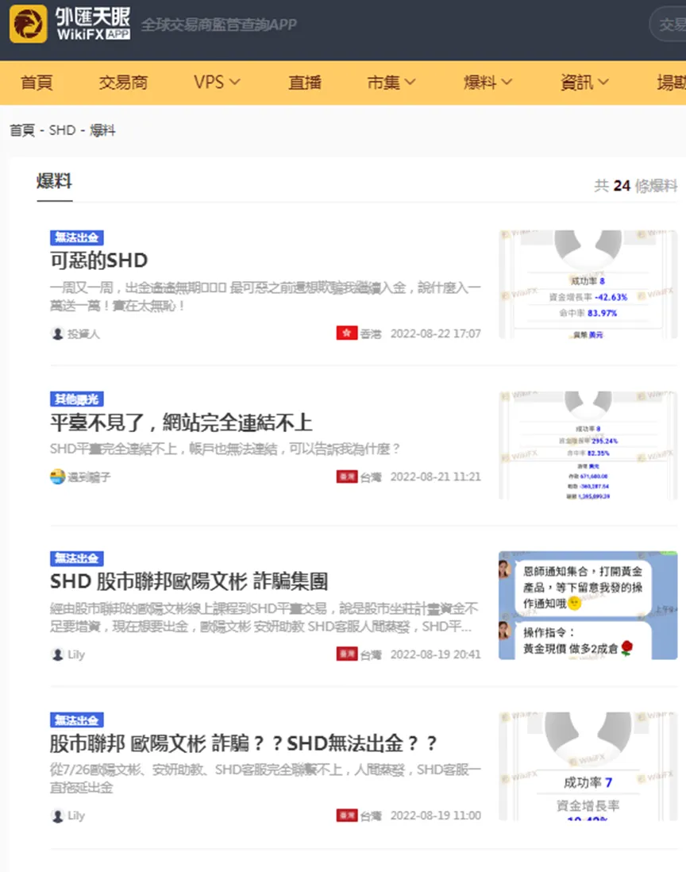Click the 投資人 author name
The height and width of the screenshot is (872, 686).
coord(83,334)
